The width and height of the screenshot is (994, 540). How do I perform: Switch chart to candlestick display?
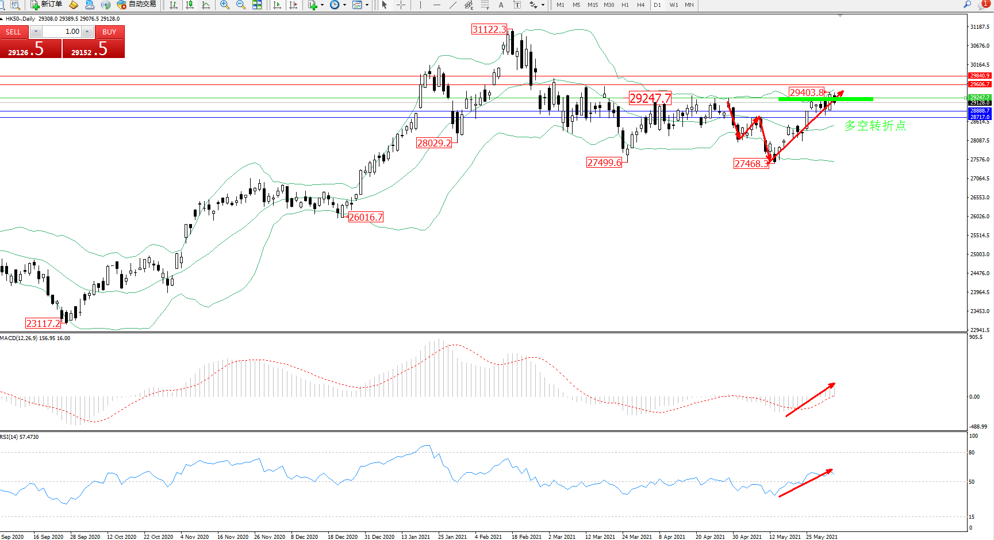(x=190, y=5)
